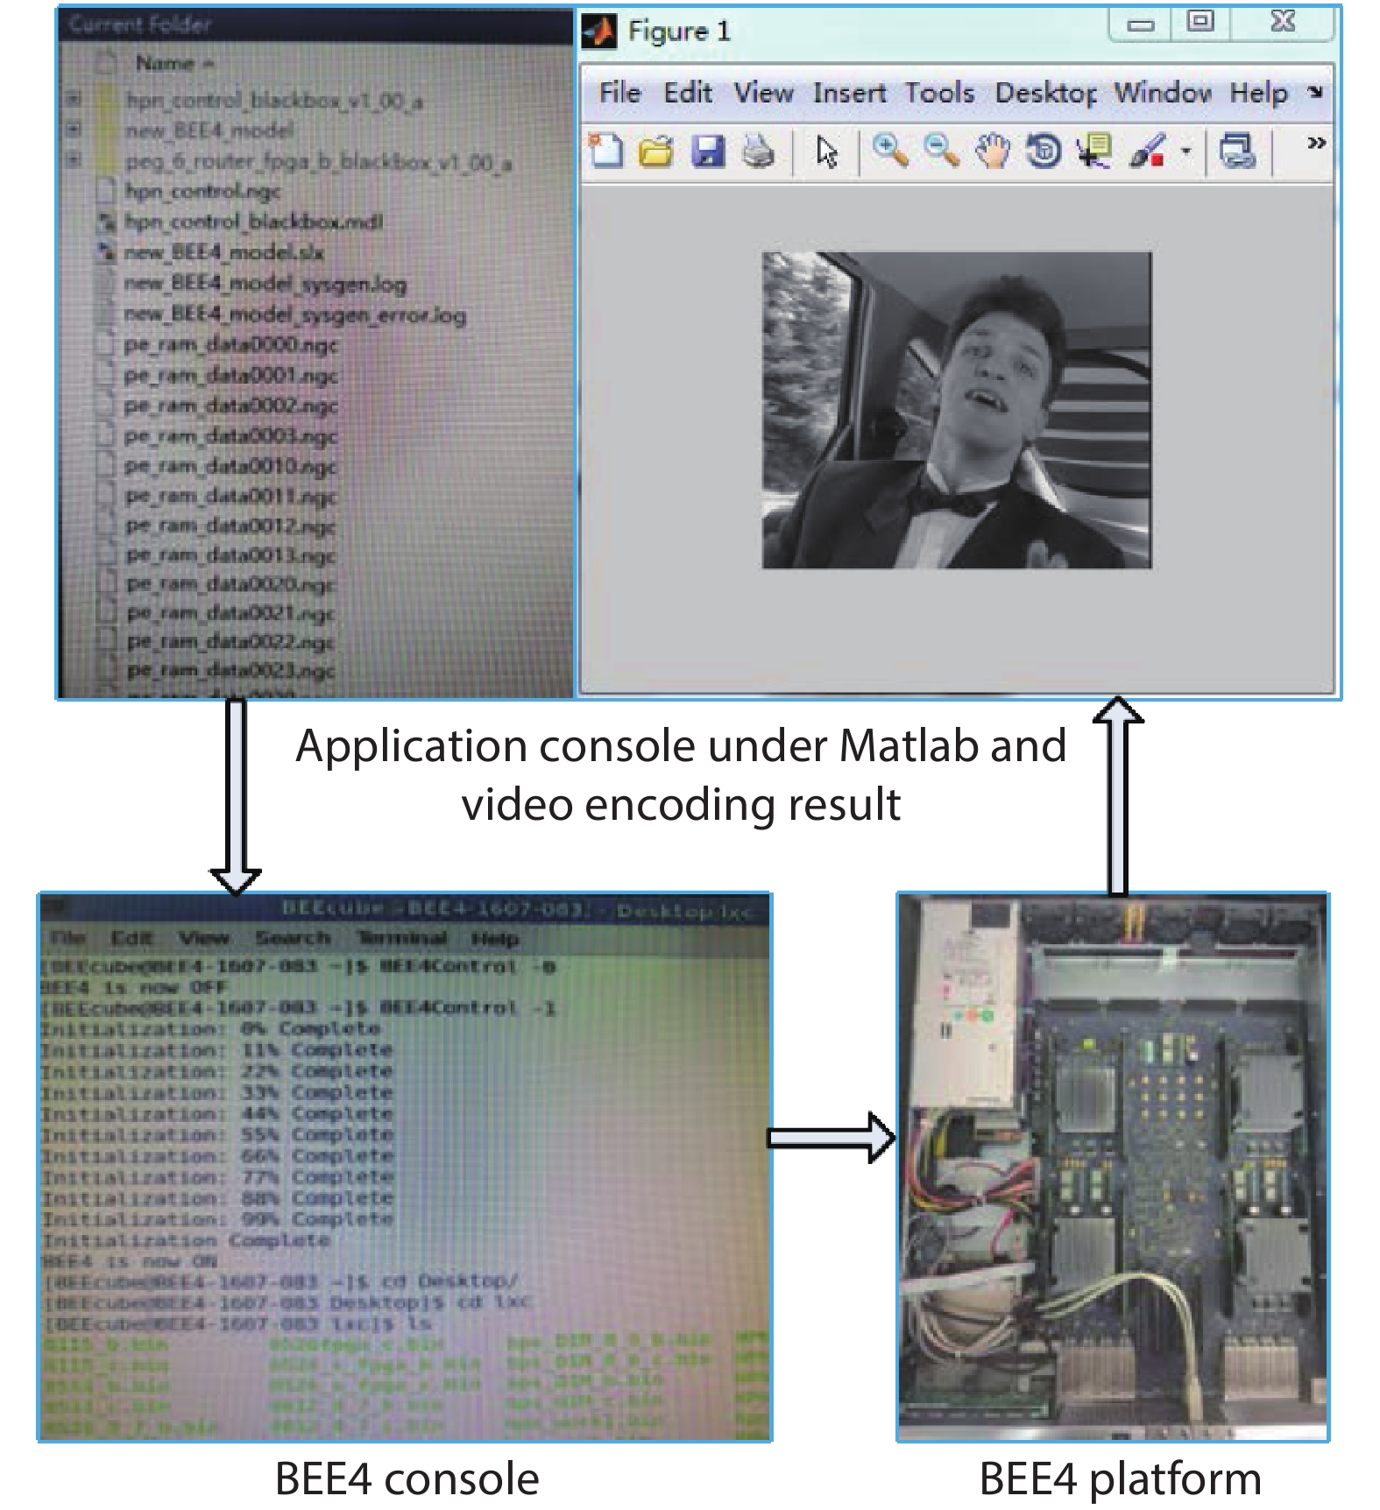
Task: Save the figure using floppy disk icon
Action: 708,152
